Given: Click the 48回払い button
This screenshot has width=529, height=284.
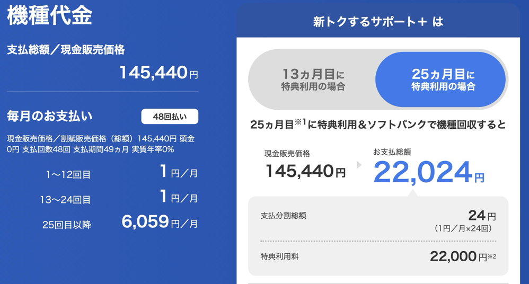Looking at the screenshot, I should [x=170, y=117].
